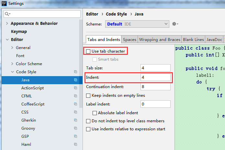Viewport: 225px width, 150px height.
Task: Enable the Use tab character checkbox
Action: (88, 51)
